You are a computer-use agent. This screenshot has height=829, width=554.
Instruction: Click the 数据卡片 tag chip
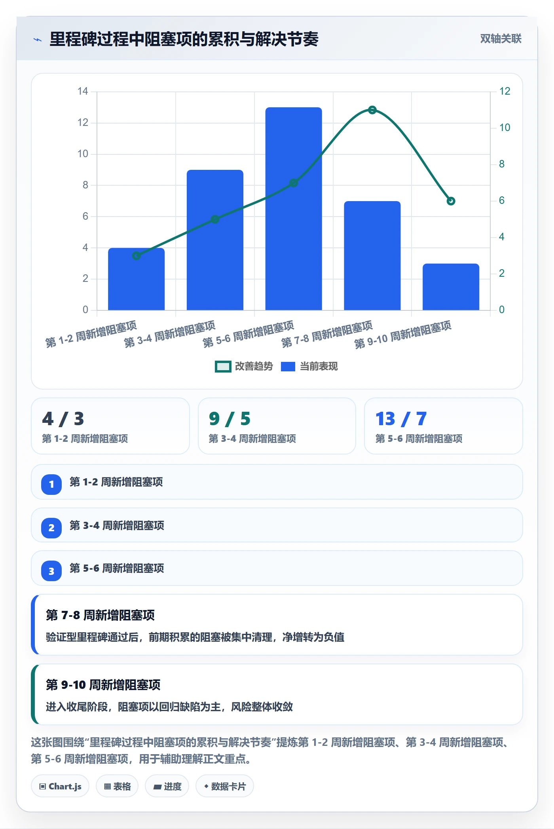[x=225, y=786]
